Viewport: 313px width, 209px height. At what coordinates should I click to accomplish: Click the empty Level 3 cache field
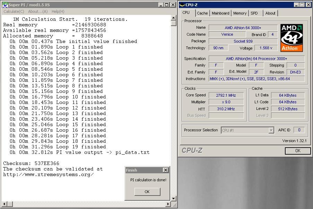coord(288,115)
